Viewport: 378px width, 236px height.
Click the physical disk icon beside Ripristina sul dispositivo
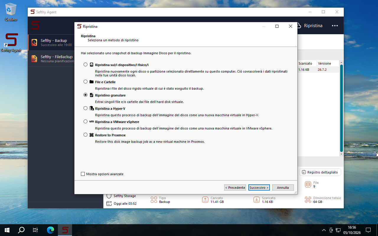coord(92,65)
